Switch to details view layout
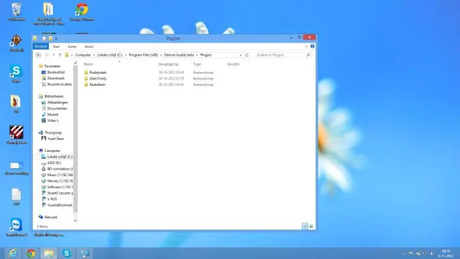Image resolution: width=460 pixels, height=259 pixels. (x=305, y=226)
